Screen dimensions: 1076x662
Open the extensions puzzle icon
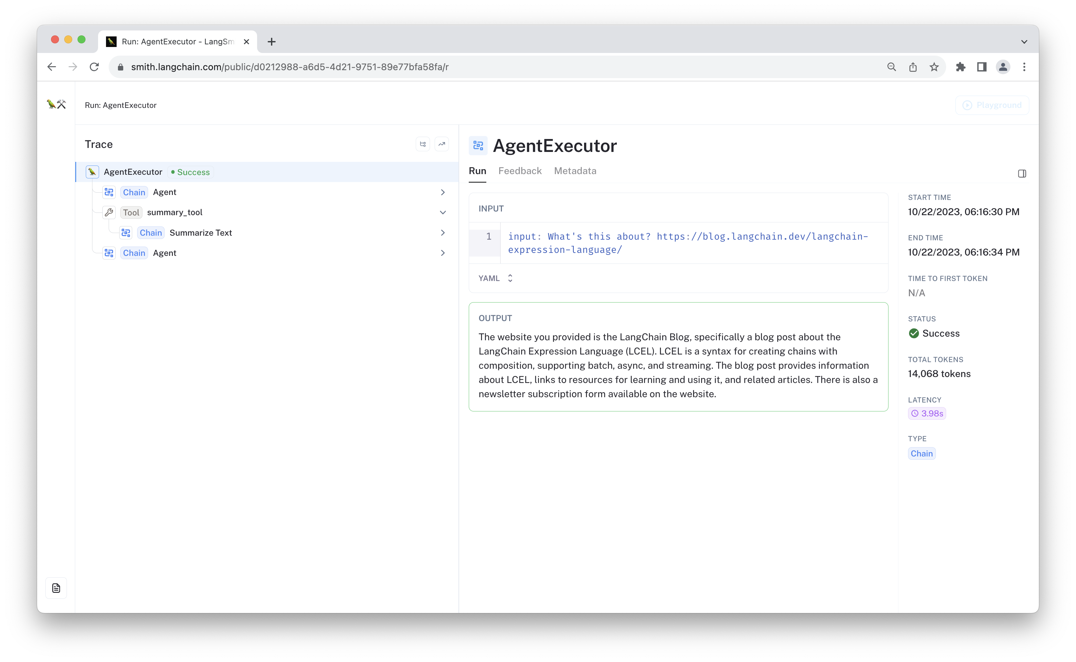point(960,67)
